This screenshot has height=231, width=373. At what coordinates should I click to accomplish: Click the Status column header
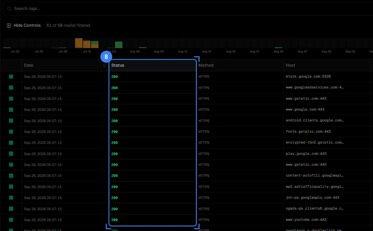(x=118, y=65)
